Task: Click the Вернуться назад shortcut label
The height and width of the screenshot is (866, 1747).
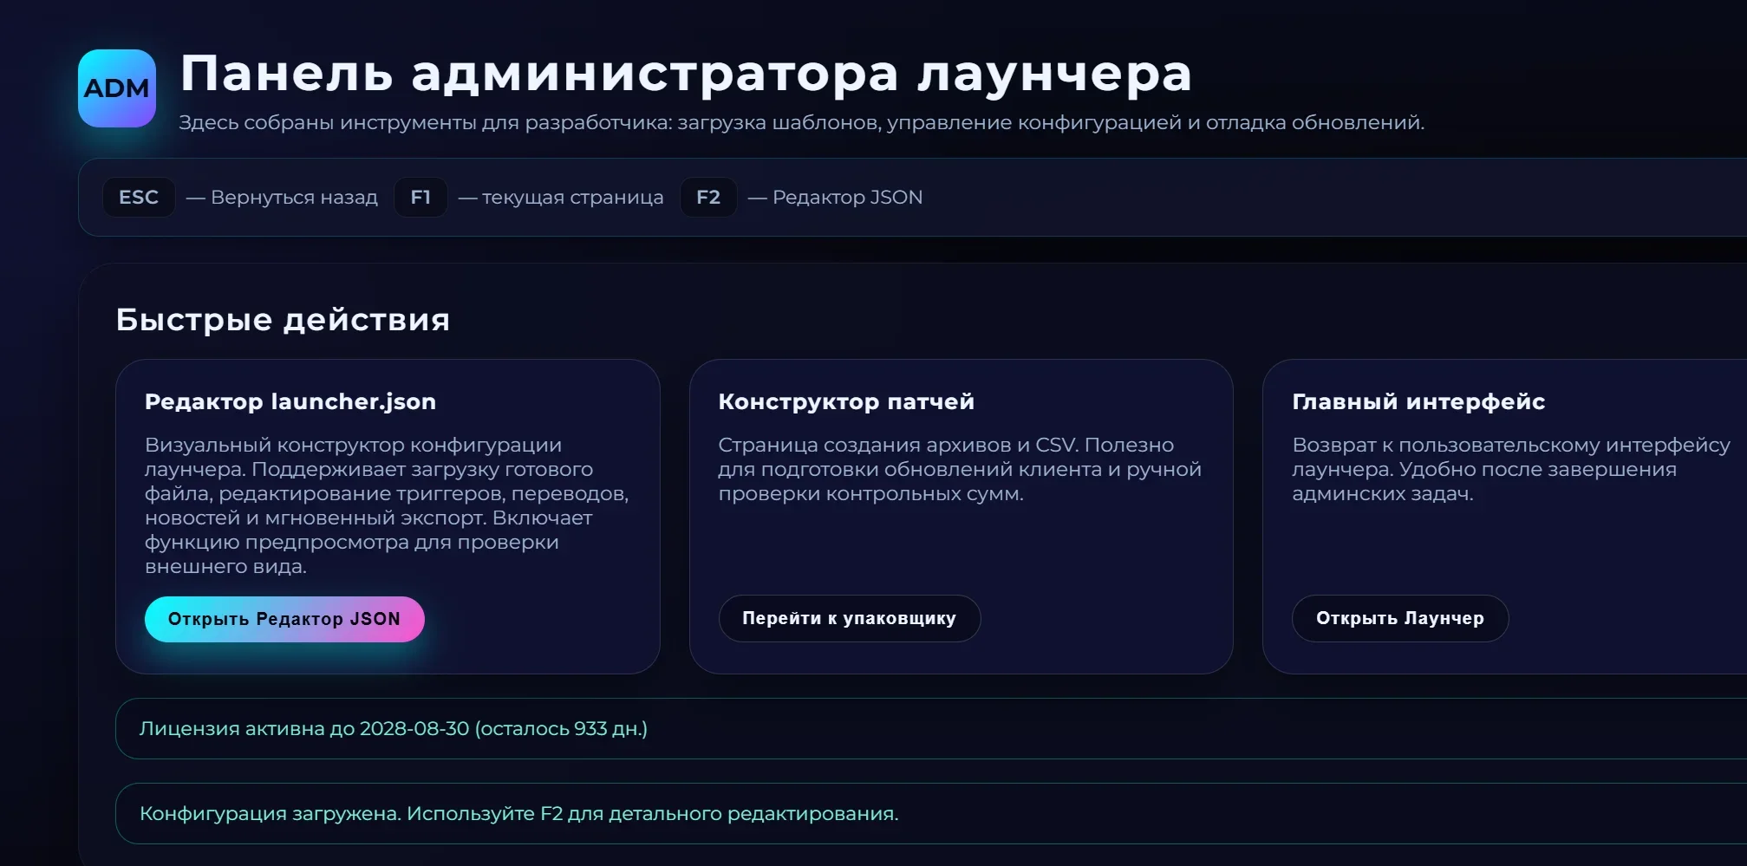Action: [x=283, y=198]
